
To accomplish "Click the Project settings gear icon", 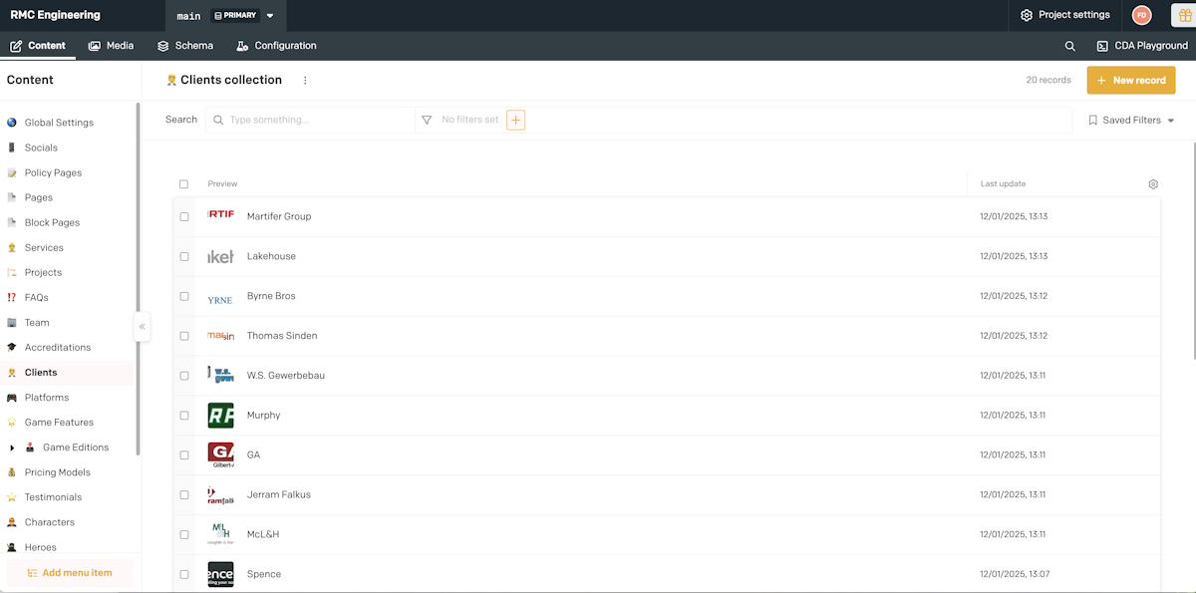I will tap(1027, 15).
